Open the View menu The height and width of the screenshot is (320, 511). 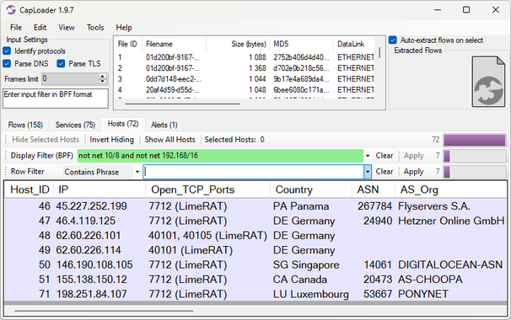(x=67, y=27)
